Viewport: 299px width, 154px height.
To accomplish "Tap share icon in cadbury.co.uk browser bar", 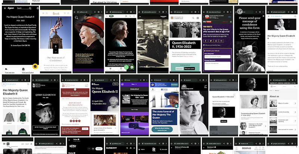I will tap(95, 12).
